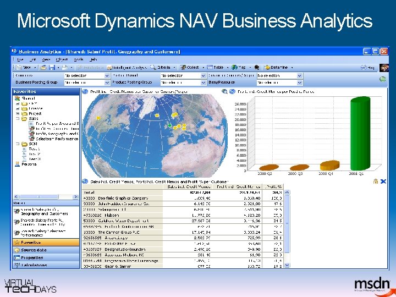This screenshot has height=297, width=396.
Task: Switch to the Calculations pane
Action: point(46,265)
